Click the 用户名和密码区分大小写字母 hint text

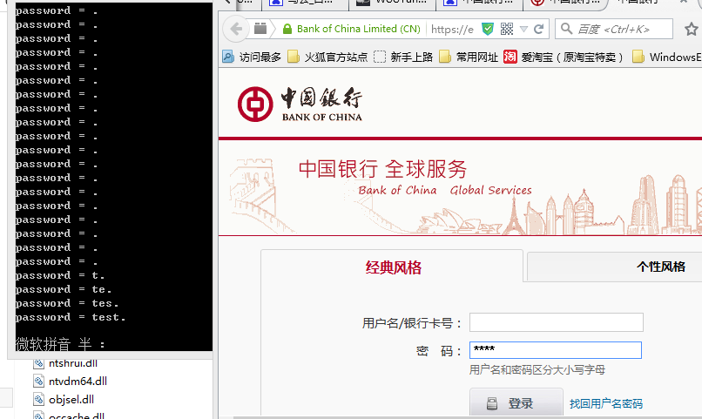537,369
